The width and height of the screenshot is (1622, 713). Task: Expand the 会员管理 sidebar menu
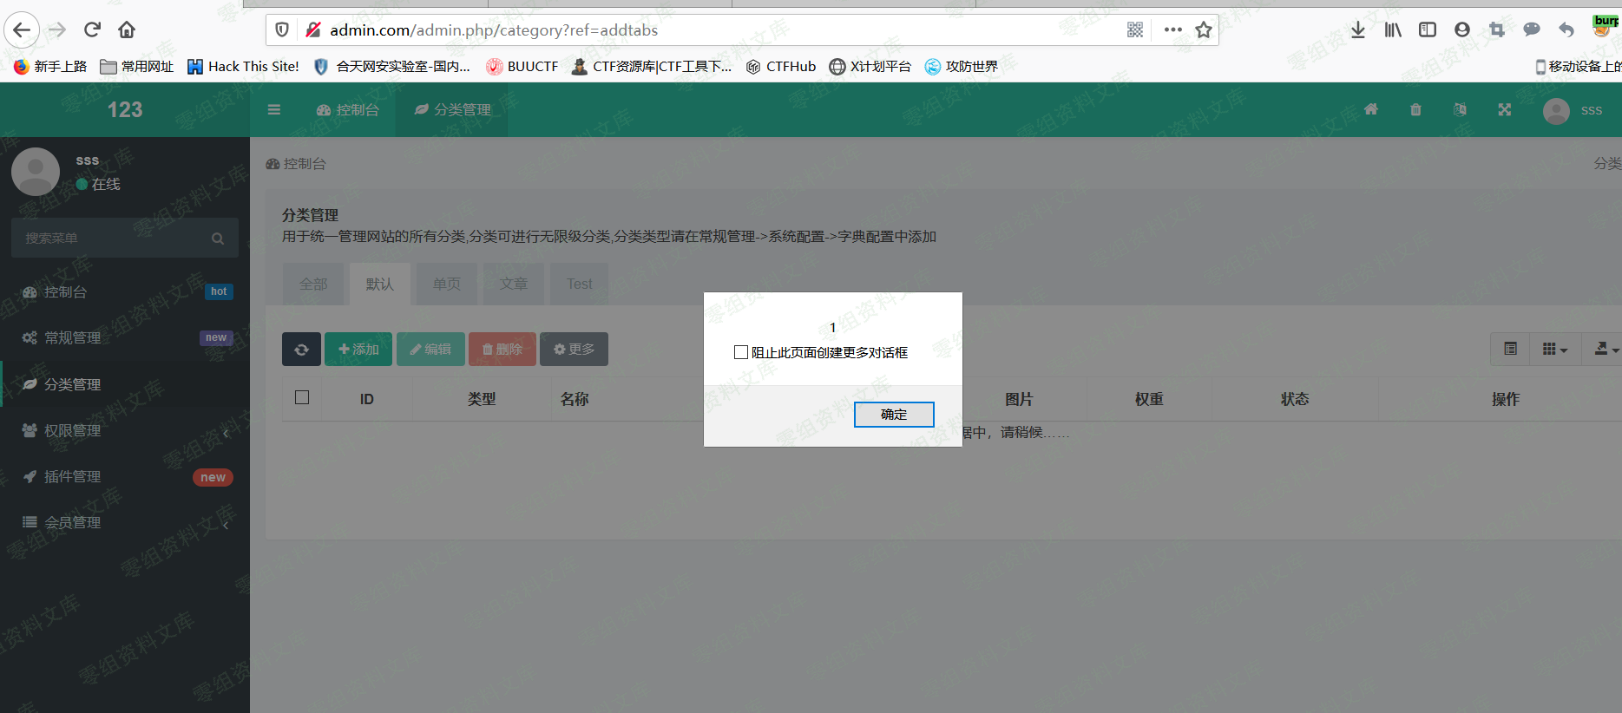124,523
